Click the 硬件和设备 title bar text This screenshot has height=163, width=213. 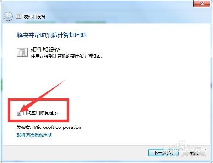click(x=35, y=17)
